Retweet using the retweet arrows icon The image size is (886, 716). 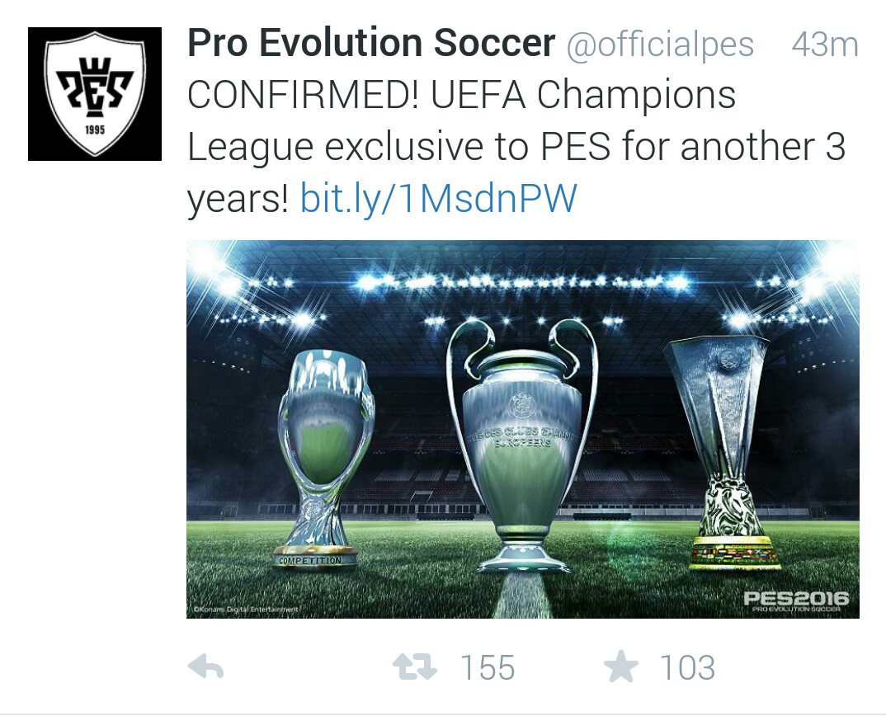414,667
